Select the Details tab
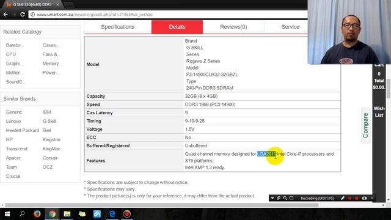Image resolution: width=391 pixels, height=220 pixels. [x=177, y=27]
